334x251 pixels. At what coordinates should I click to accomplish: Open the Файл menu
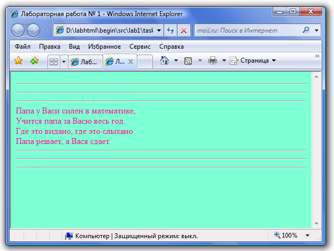[x=22, y=47]
